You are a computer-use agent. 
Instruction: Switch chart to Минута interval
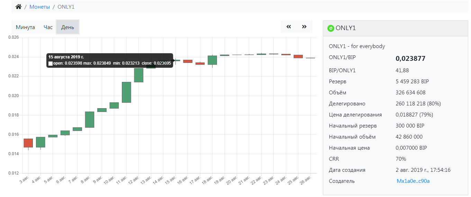[25, 27]
